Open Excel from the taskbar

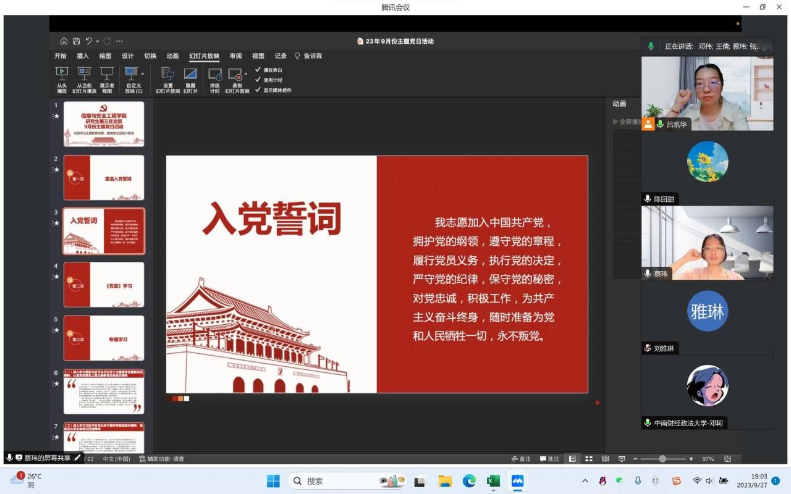493,481
